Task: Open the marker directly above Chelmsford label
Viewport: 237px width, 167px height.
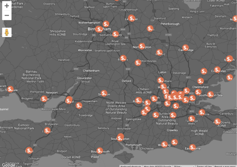Action: click(x=201, y=81)
